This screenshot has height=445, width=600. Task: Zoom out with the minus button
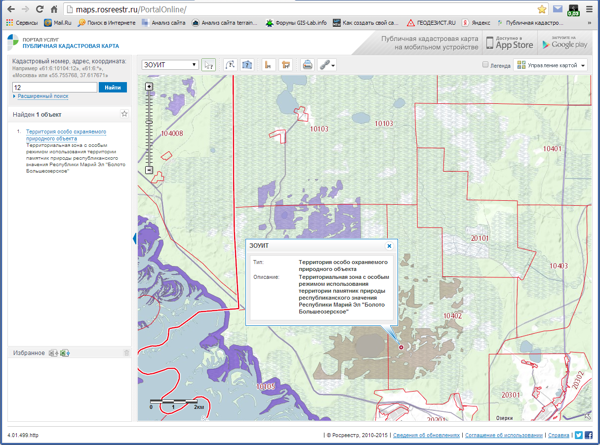[149, 170]
